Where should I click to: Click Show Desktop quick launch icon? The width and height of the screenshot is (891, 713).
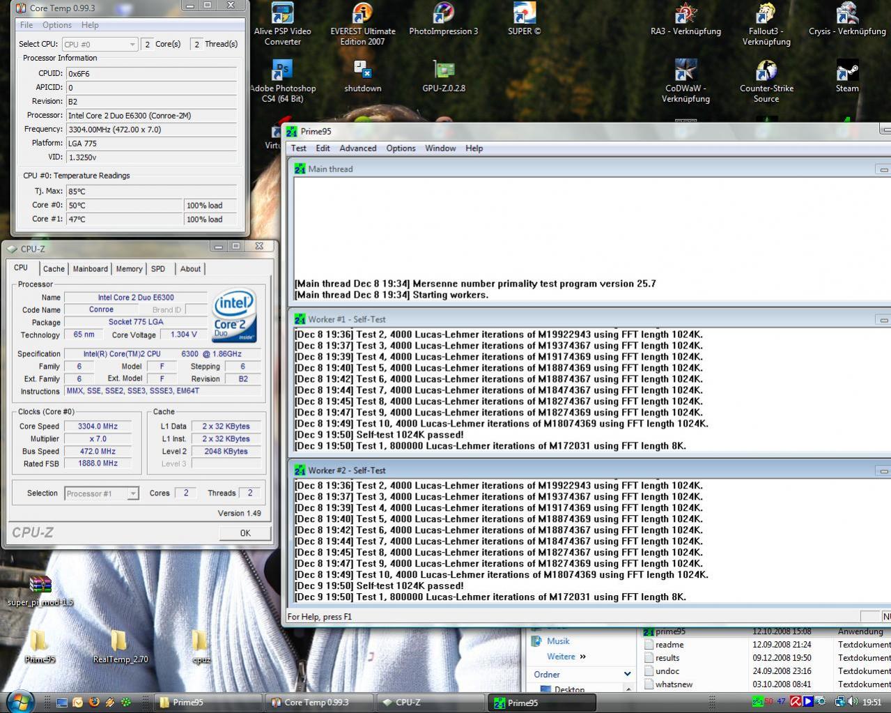(61, 703)
